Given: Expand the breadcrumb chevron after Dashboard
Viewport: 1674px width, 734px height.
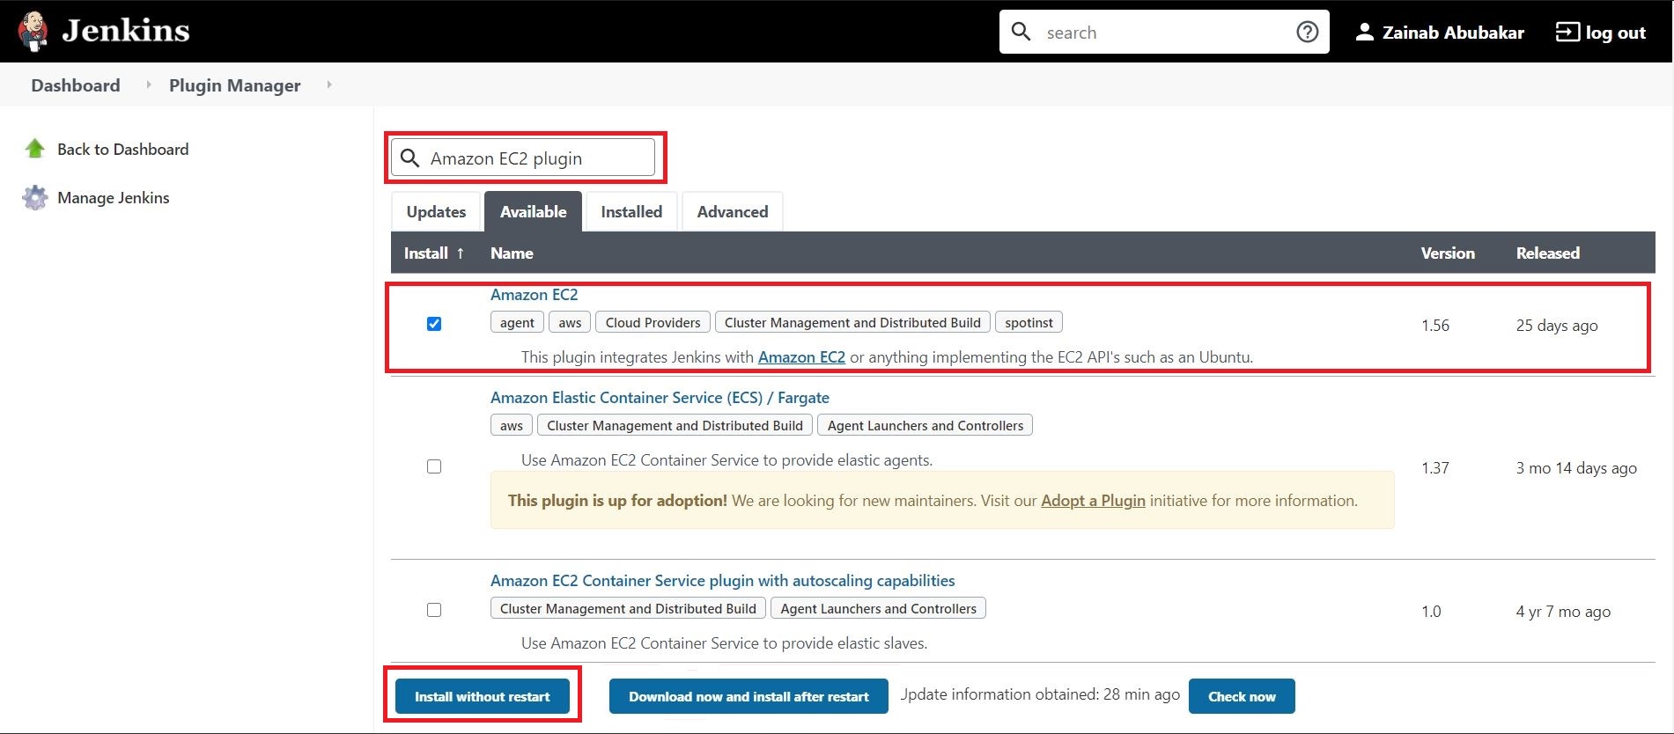Looking at the screenshot, I should pos(149,84).
